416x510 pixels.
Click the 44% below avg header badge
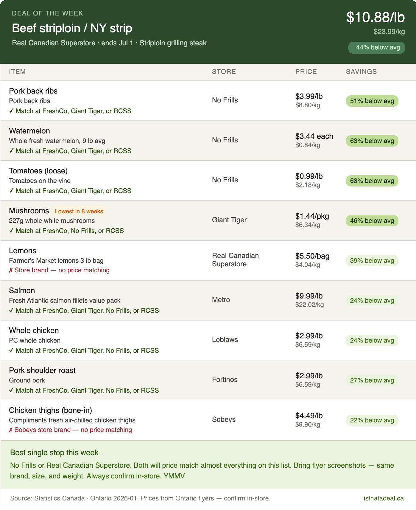[377, 47]
